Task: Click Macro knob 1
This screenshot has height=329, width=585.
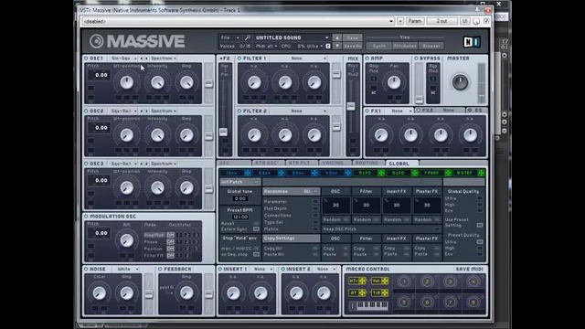Action: click(x=404, y=281)
